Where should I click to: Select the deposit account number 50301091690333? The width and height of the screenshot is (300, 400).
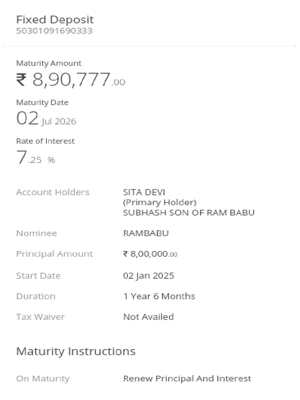point(54,31)
